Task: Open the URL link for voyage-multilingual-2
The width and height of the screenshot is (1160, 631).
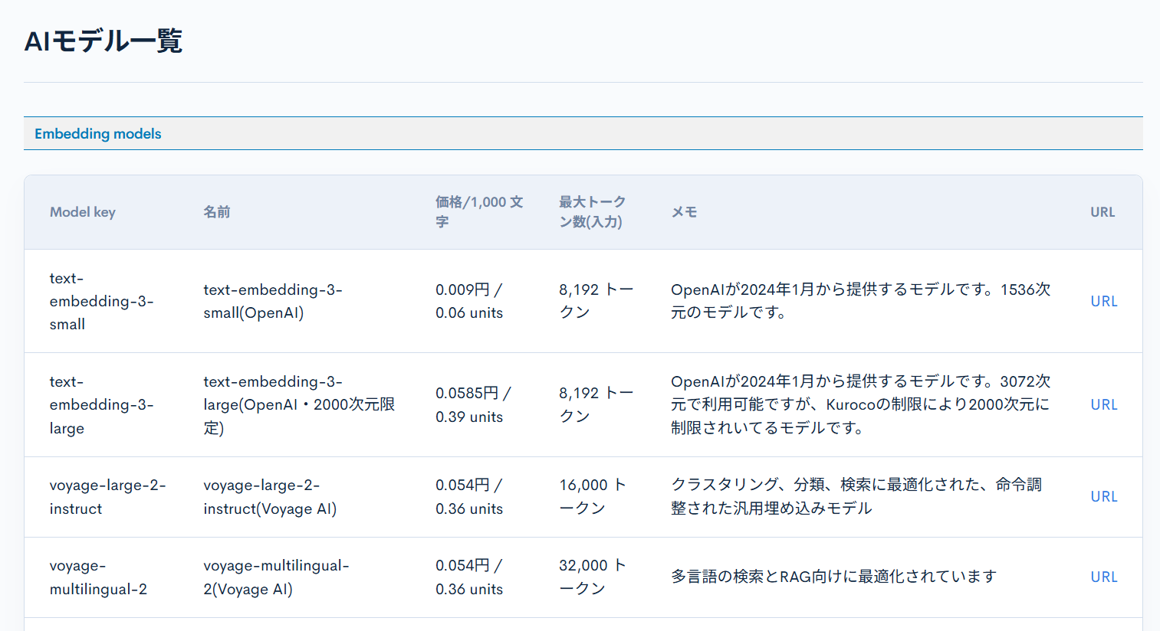Action: point(1103,577)
